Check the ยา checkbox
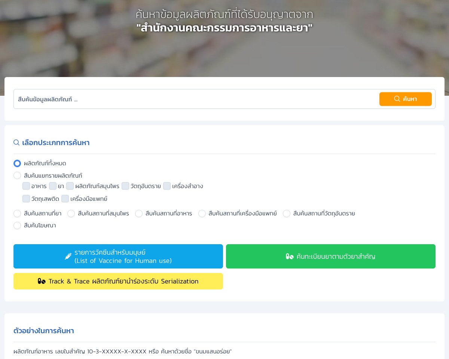The width and height of the screenshot is (449, 359). coord(53,186)
